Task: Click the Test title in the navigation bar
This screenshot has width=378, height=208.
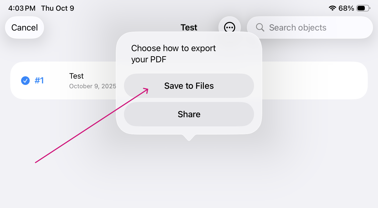Action: coord(189,27)
